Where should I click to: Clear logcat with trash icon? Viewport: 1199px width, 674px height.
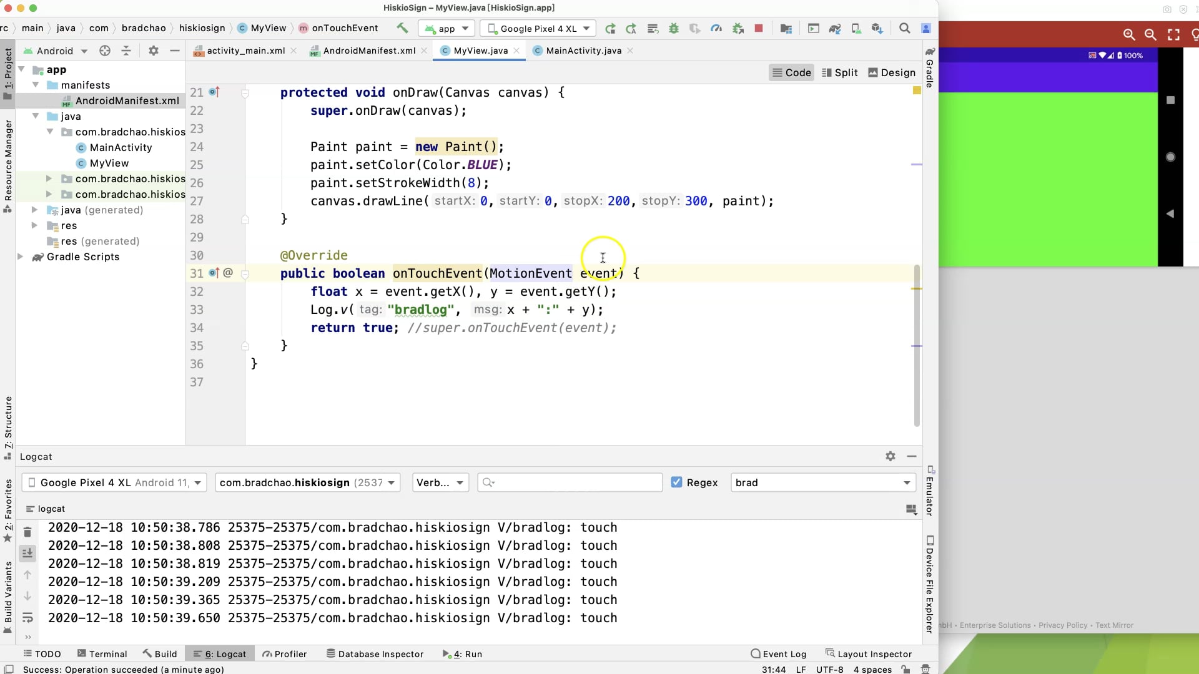(x=27, y=532)
